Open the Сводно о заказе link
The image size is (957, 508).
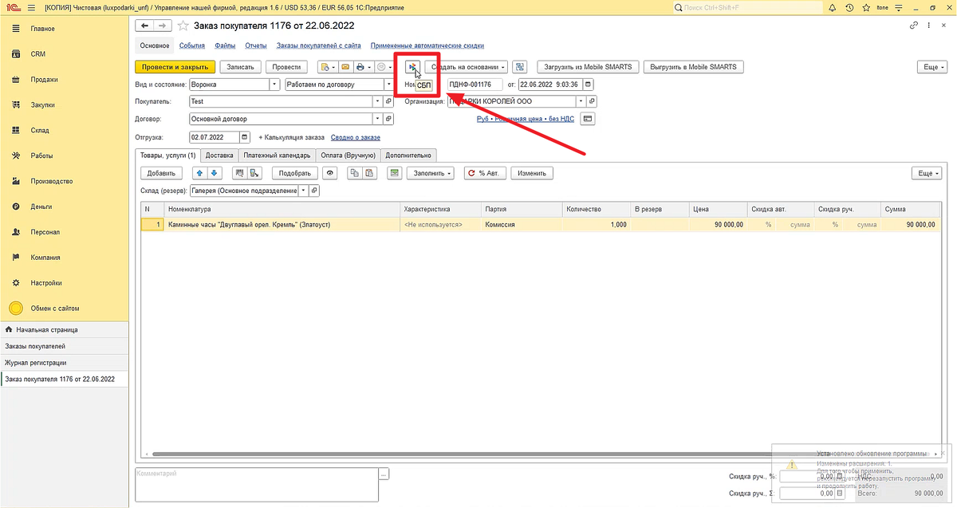click(356, 137)
